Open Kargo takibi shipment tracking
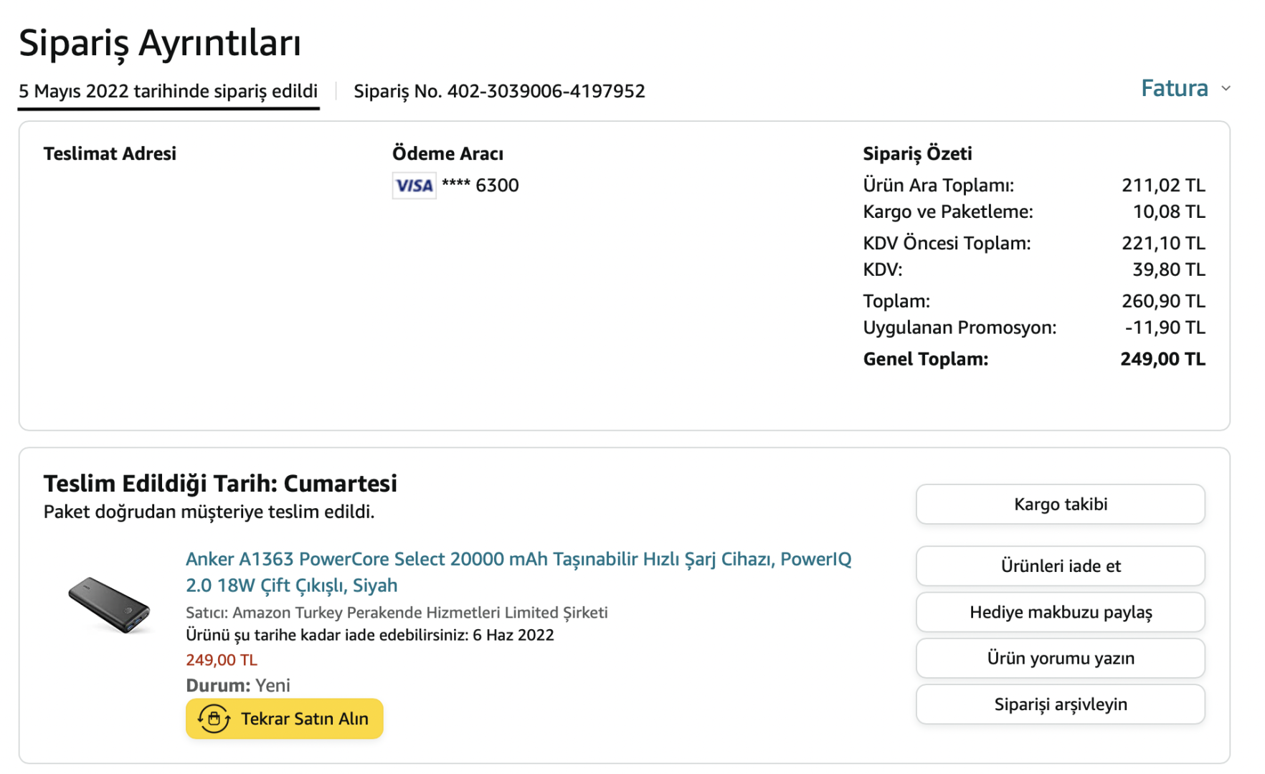 [x=1060, y=505]
